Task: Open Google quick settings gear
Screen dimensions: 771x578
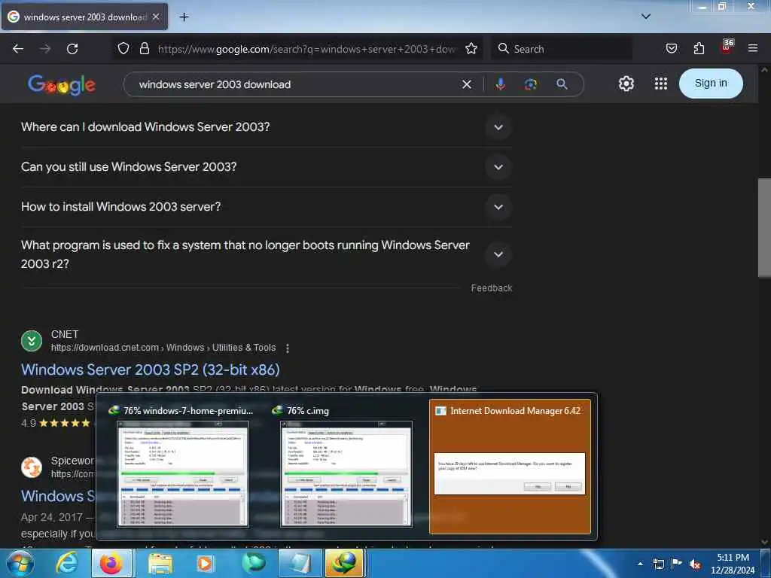Action: tap(626, 84)
